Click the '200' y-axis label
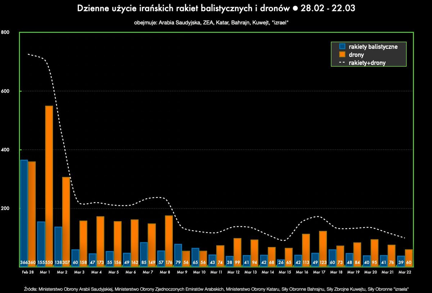 (5, 208)
